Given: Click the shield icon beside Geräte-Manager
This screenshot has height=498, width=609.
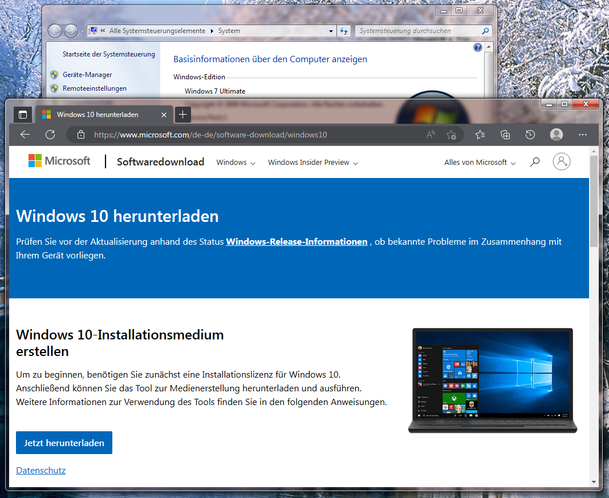Looking at the screenshot, I should click(54, 75).
